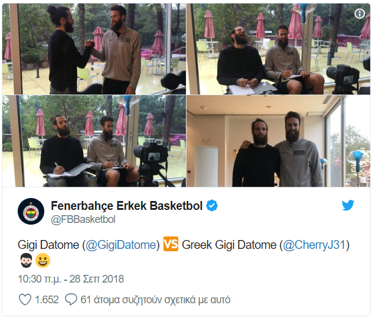Open the indoor standing pose photo
This screenshot has height=321, width=373.
[279, 141]
